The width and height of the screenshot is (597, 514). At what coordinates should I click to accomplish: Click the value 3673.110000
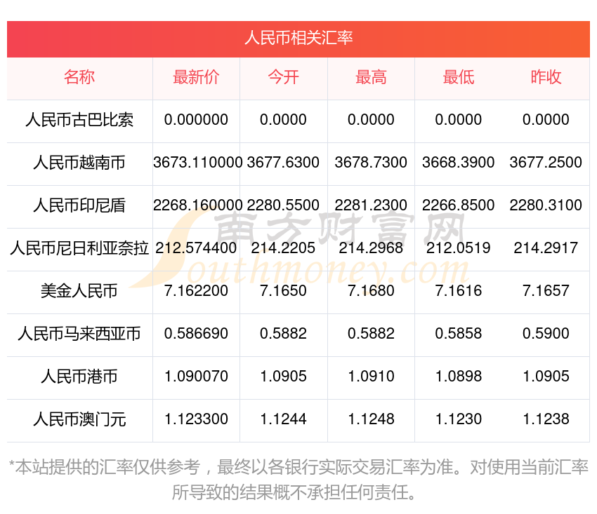point(197,163)
